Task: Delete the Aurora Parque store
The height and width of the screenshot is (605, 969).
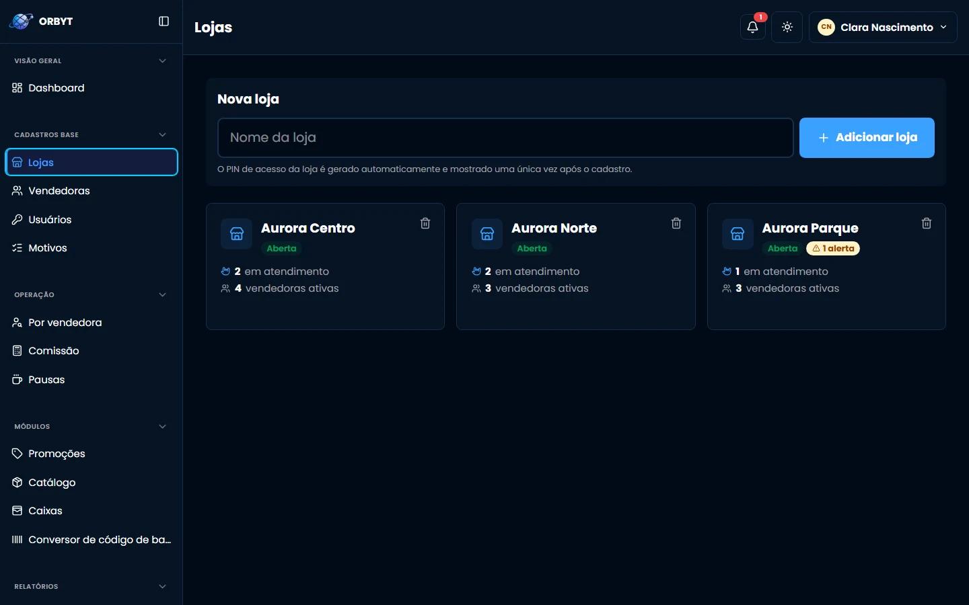Action: tap(927, 223)
